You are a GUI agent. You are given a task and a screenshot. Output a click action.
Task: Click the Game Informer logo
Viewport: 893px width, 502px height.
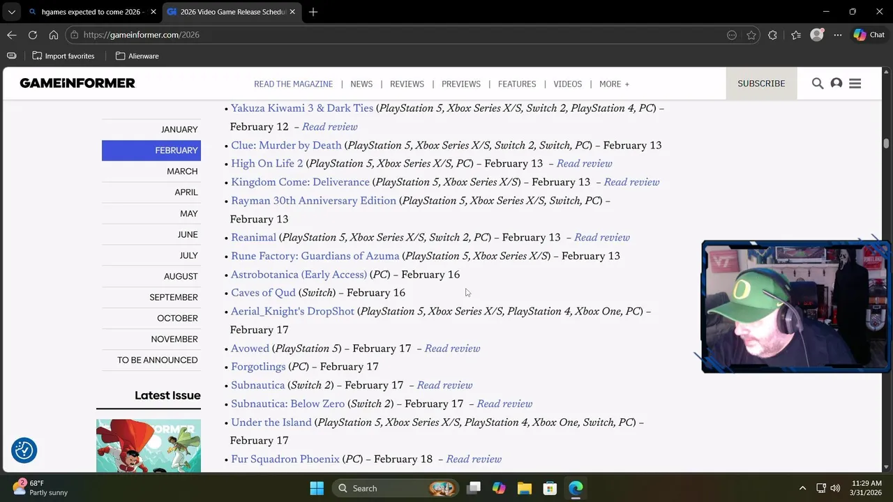pos(77,83)
